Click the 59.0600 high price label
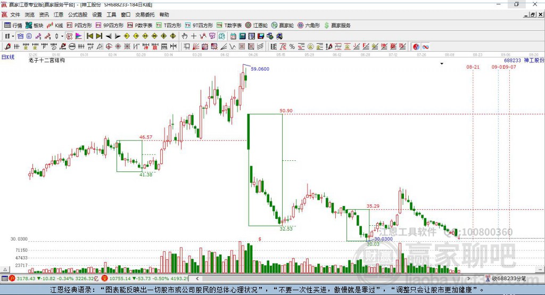Image resolution: width=545 pixels, height=295 pixels. [260, 69]
